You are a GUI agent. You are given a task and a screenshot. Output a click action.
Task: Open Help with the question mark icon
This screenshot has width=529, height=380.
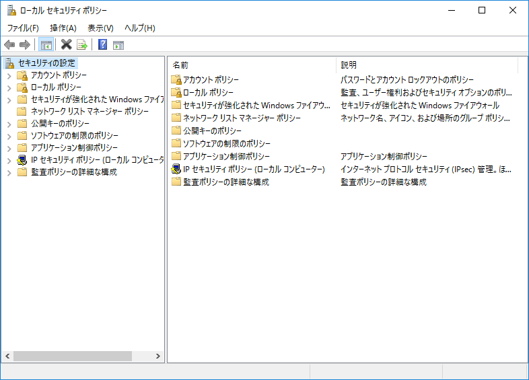click(x=102, y=45)
